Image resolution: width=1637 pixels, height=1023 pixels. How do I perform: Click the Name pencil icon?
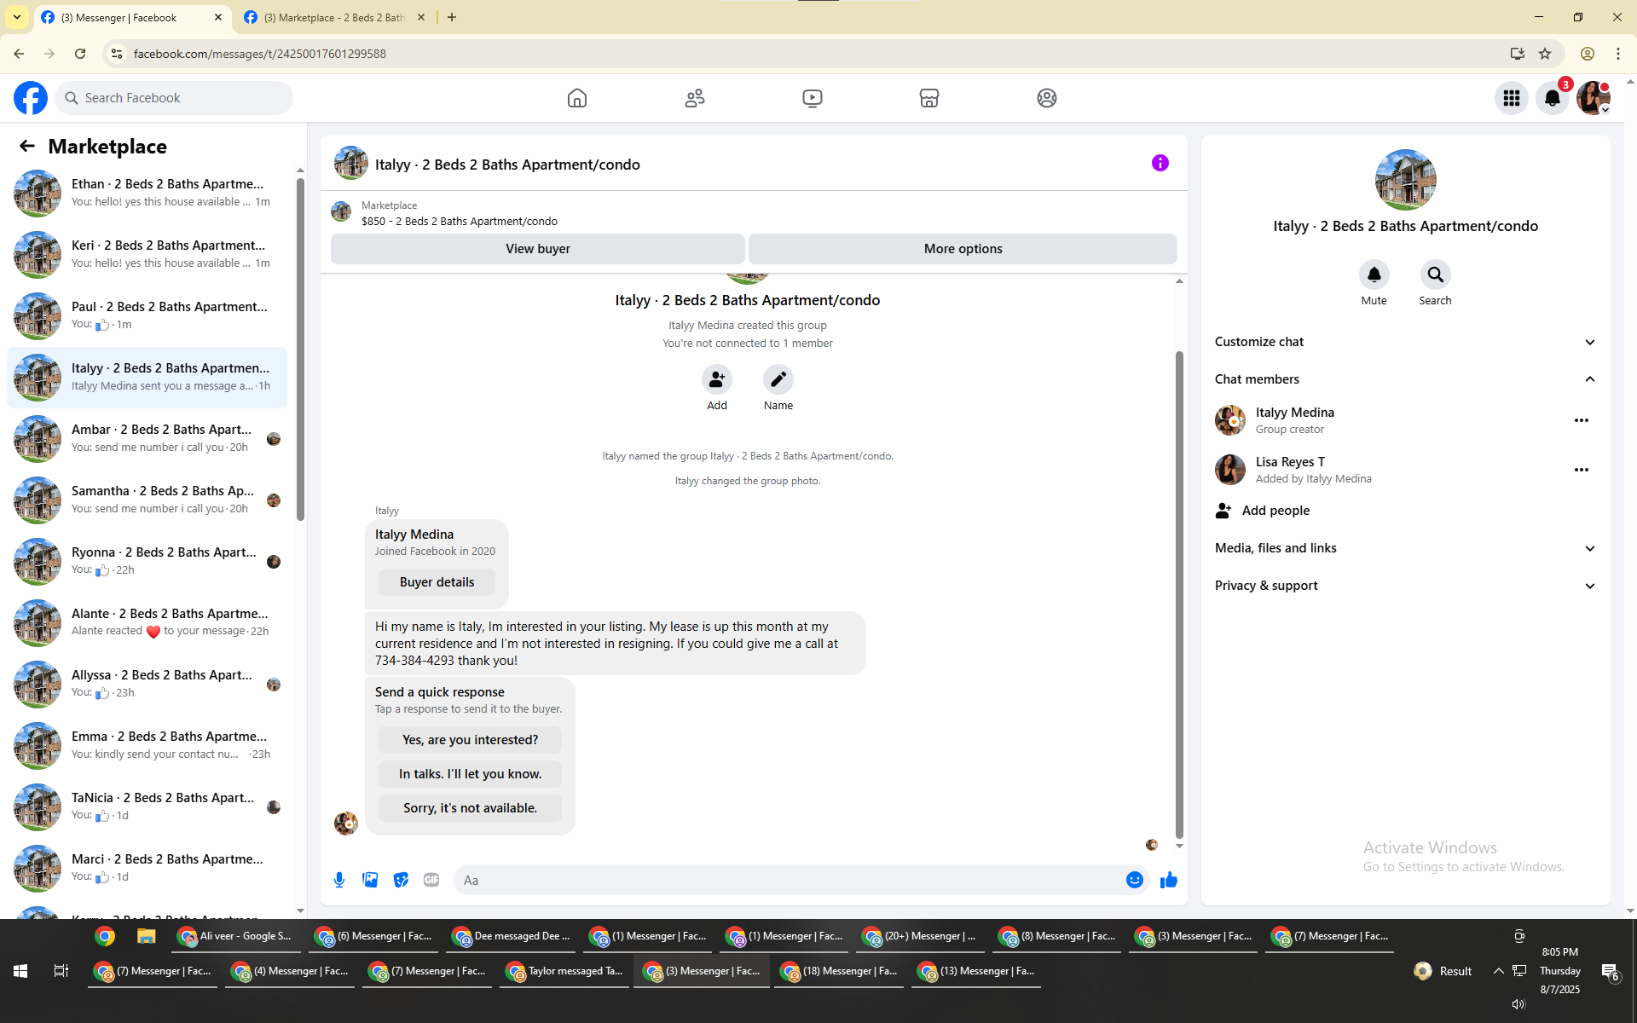pyautogui.click(x=778, y=379)
